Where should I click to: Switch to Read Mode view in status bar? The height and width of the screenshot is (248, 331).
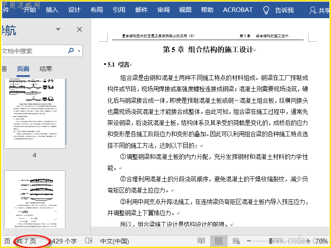click(x=201, y=241)
